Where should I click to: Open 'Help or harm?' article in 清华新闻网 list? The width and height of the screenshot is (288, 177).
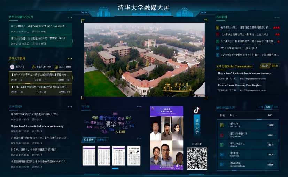click(41, 129)
